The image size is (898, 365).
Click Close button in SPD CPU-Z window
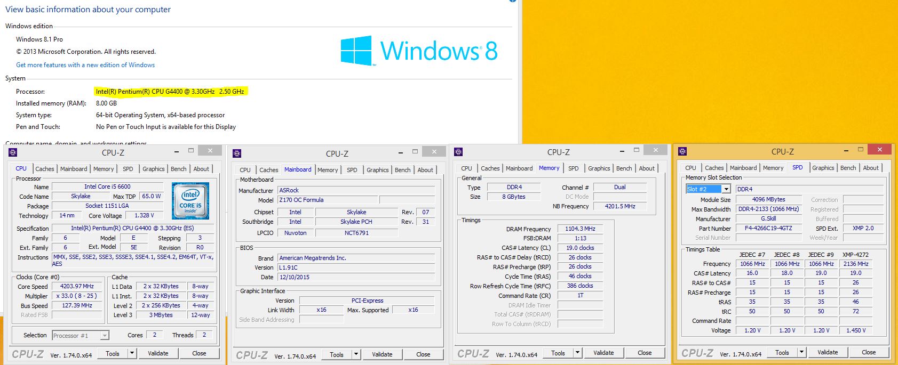[x=869, y=352]
